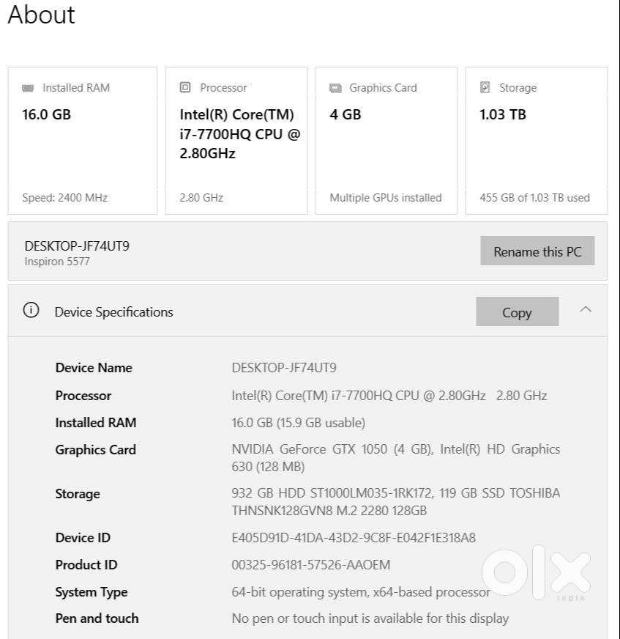Click the Product ID value text

[310, 565]
